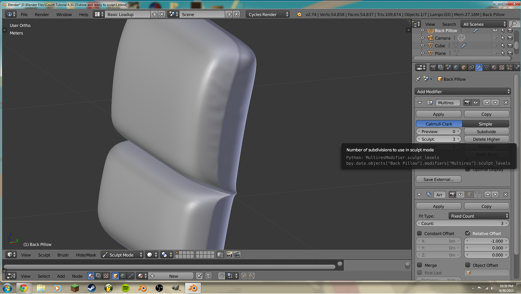This screenshot has width=521, height=294.
Task: Open the Constraints properties tab chain icon
Action: click(x=471, y=67)
